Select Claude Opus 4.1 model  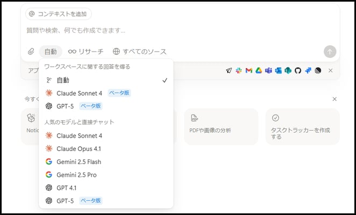[x=106, y=149]
